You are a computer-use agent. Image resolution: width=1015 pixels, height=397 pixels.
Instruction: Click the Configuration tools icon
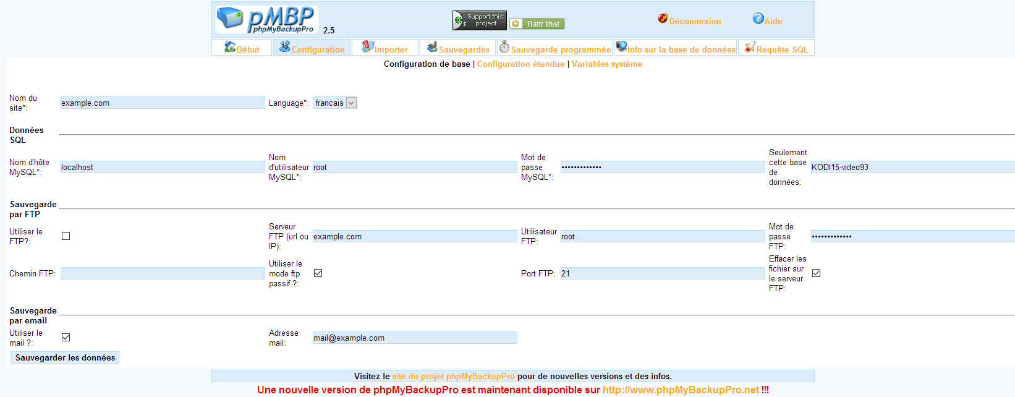pyautogui.click(x=285, y=46)
